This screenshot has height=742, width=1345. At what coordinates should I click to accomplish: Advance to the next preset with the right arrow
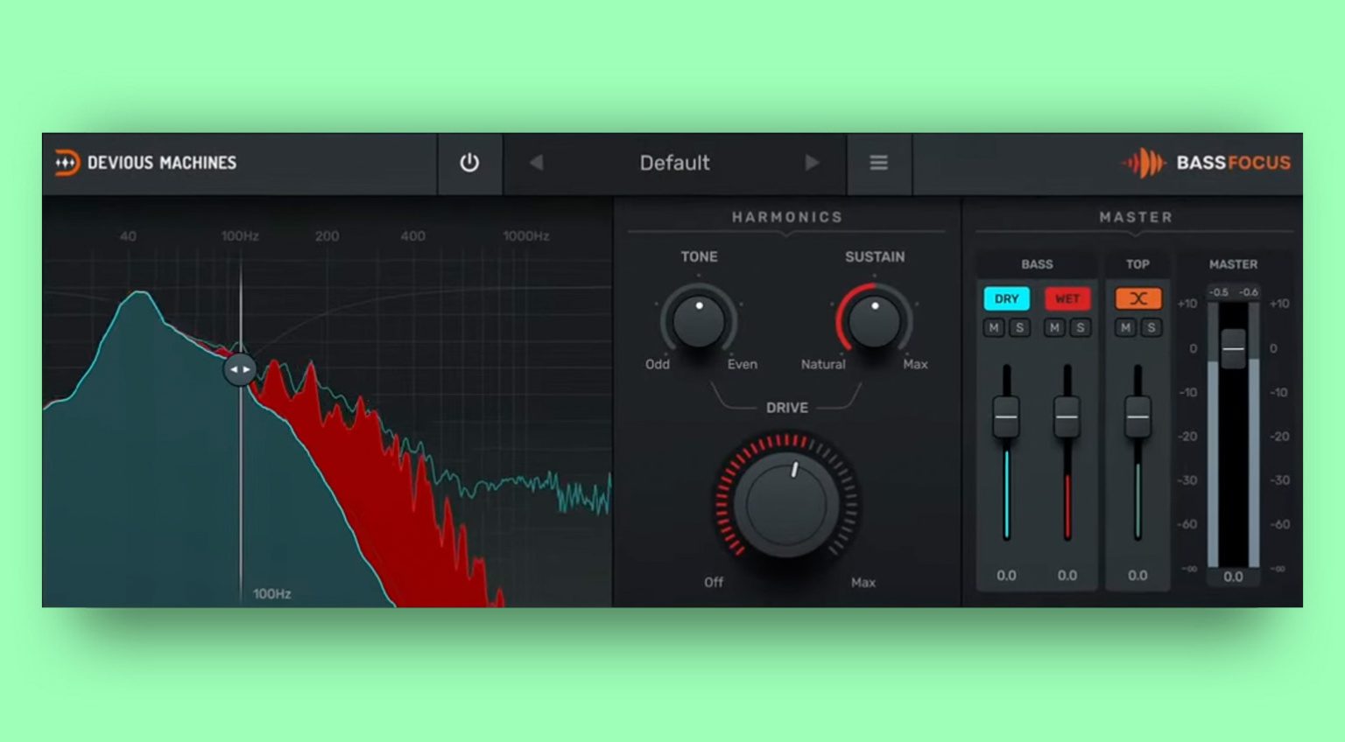pyautogui.click(x=812, y=163)
